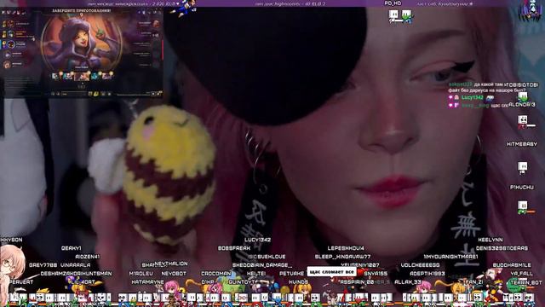Image resolution: width=545 pixels, height=307 pixels.
Task: Click the LEPESHKOU14 viewer name
Action: (x=346, y=248)
